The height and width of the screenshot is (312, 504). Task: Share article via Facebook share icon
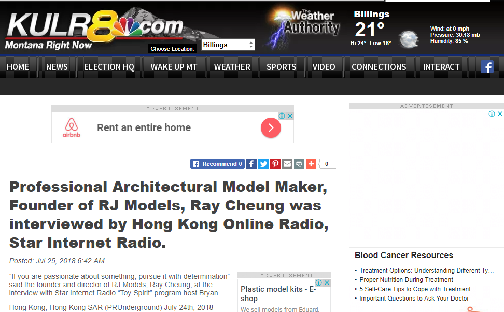pos(251,164)
